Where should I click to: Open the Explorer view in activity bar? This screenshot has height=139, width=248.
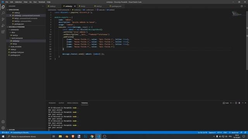pos(3,7)
